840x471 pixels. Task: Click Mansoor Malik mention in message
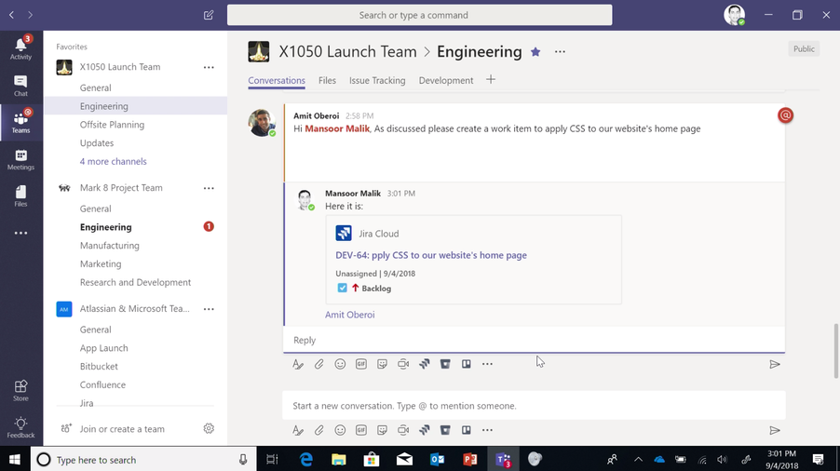(337, 128)
